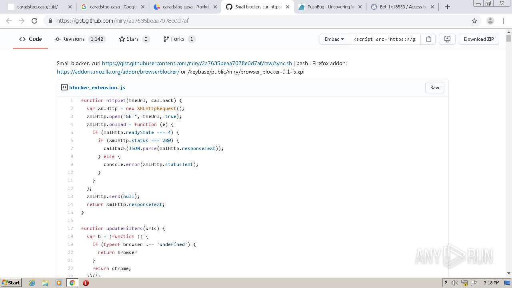
Task: Show hidden system tray icons
Action: point(446,283)
